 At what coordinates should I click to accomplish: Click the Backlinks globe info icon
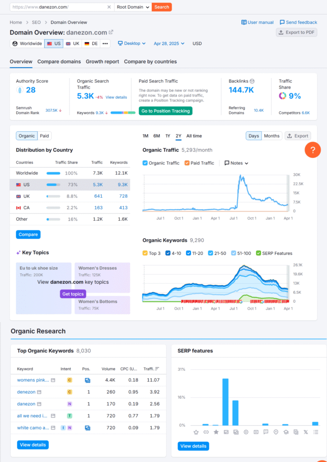click(252, 81)
